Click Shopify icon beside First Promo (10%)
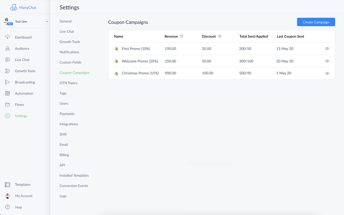This screenshot has width=344, height=215. click(x=116, y=49)
